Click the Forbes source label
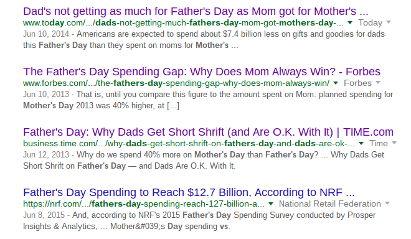Viewport: 411px width, 239px height. point(358,83)
